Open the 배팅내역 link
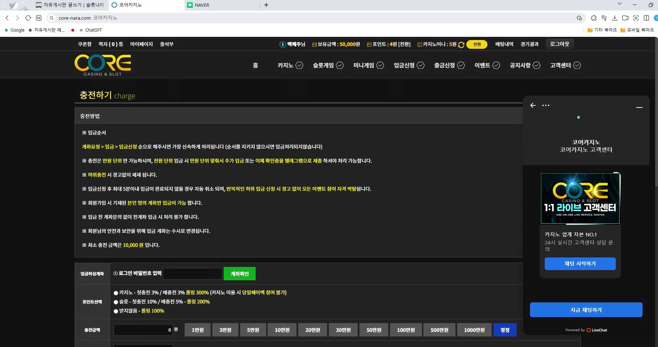Screen dimensions: 658x347 (504, 44)
